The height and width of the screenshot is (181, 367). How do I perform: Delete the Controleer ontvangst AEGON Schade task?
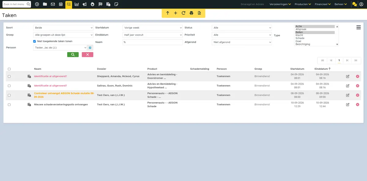tap(358, 95)
